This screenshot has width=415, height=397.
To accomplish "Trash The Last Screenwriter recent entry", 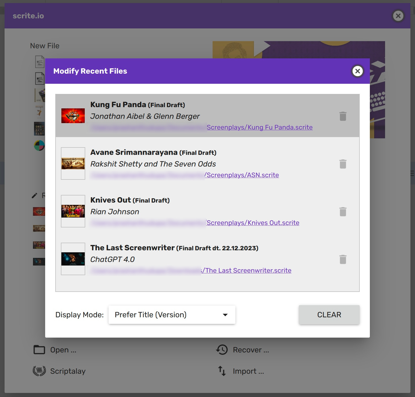I will 343,259.
